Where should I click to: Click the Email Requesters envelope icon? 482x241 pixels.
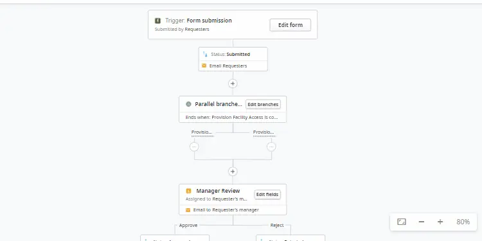pyautogui.click(x=204, y=66)
